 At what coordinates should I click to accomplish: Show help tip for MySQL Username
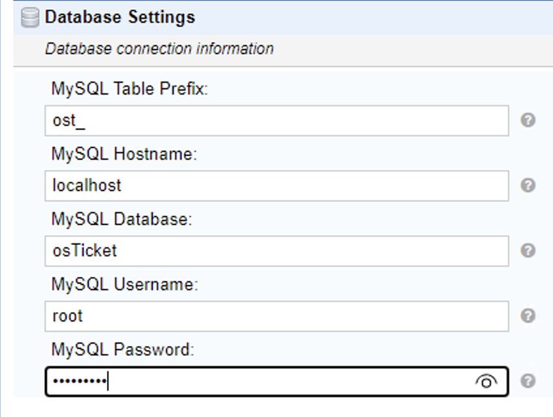529,316
